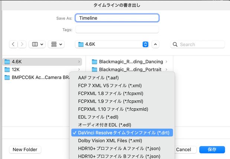Focus the Tags input field
This screenshot has height=159, width=230.
[x=117, y=29]
